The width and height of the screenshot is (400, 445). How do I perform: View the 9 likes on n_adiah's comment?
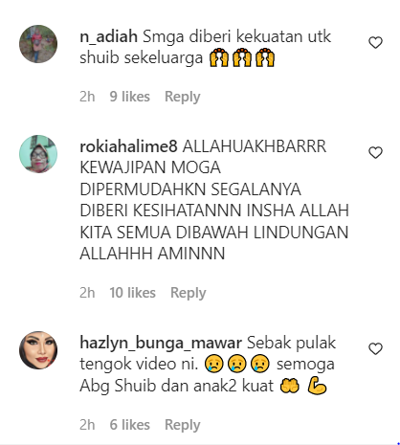130,97
